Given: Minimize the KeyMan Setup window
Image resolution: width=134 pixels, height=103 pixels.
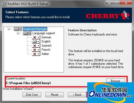Looking at the screenshot, I should 109,3.
